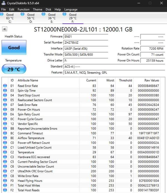Screen dimensions: 167x193
Task: Click the Transfer Mode field SATA/300 | SATA/600
Action: point(86,54)
